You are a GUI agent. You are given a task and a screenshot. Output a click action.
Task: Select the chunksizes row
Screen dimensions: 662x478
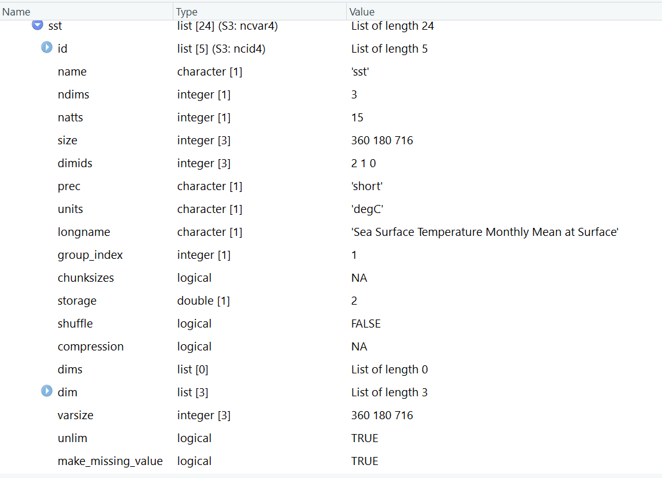85,278
